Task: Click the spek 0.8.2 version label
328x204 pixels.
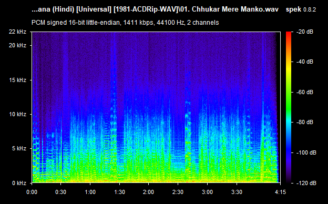Action: (301, 9)
